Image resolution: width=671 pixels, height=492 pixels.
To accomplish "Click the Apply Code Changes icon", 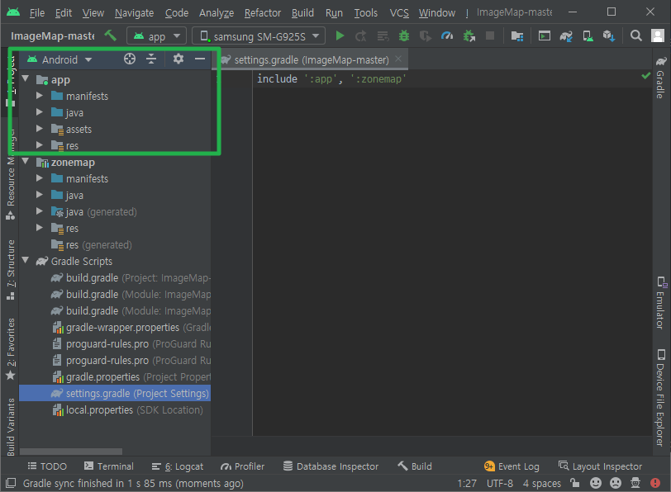I will [383, 36].
